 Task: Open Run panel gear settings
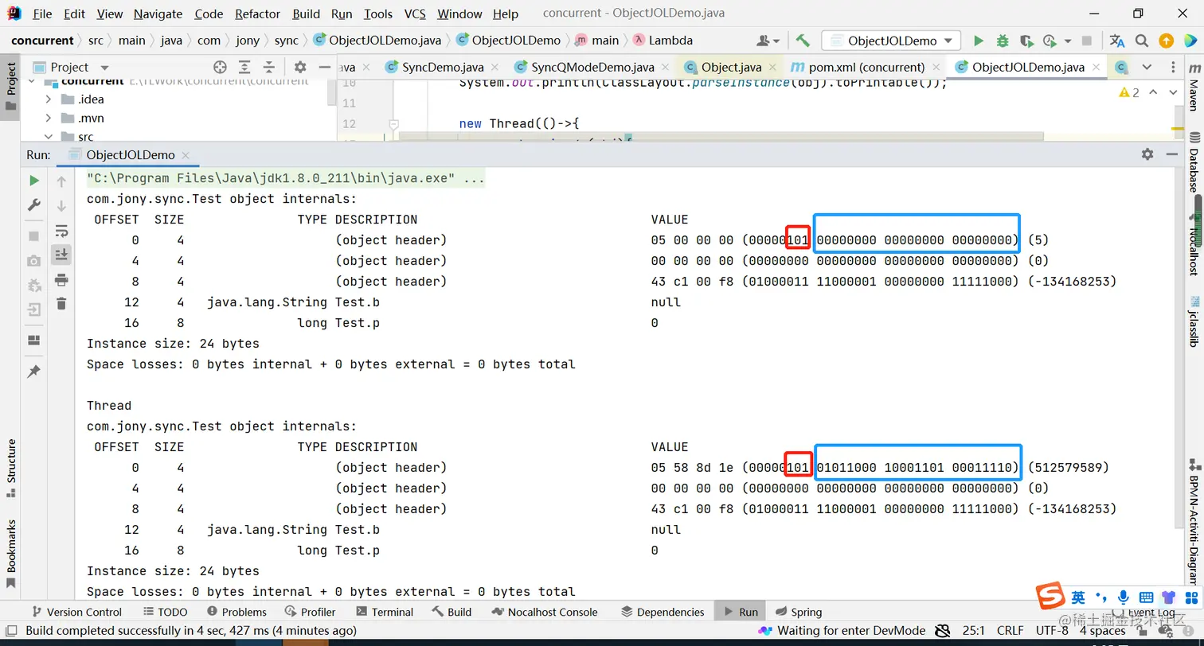tap(1147, 154)
